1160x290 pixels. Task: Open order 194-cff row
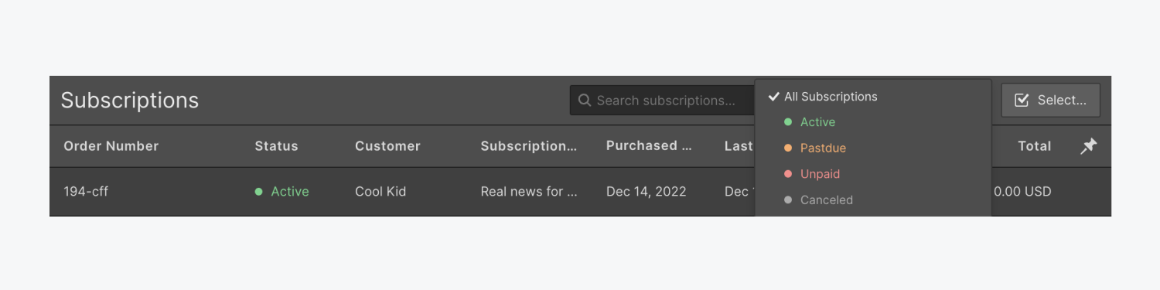click(x=580, y=192)
